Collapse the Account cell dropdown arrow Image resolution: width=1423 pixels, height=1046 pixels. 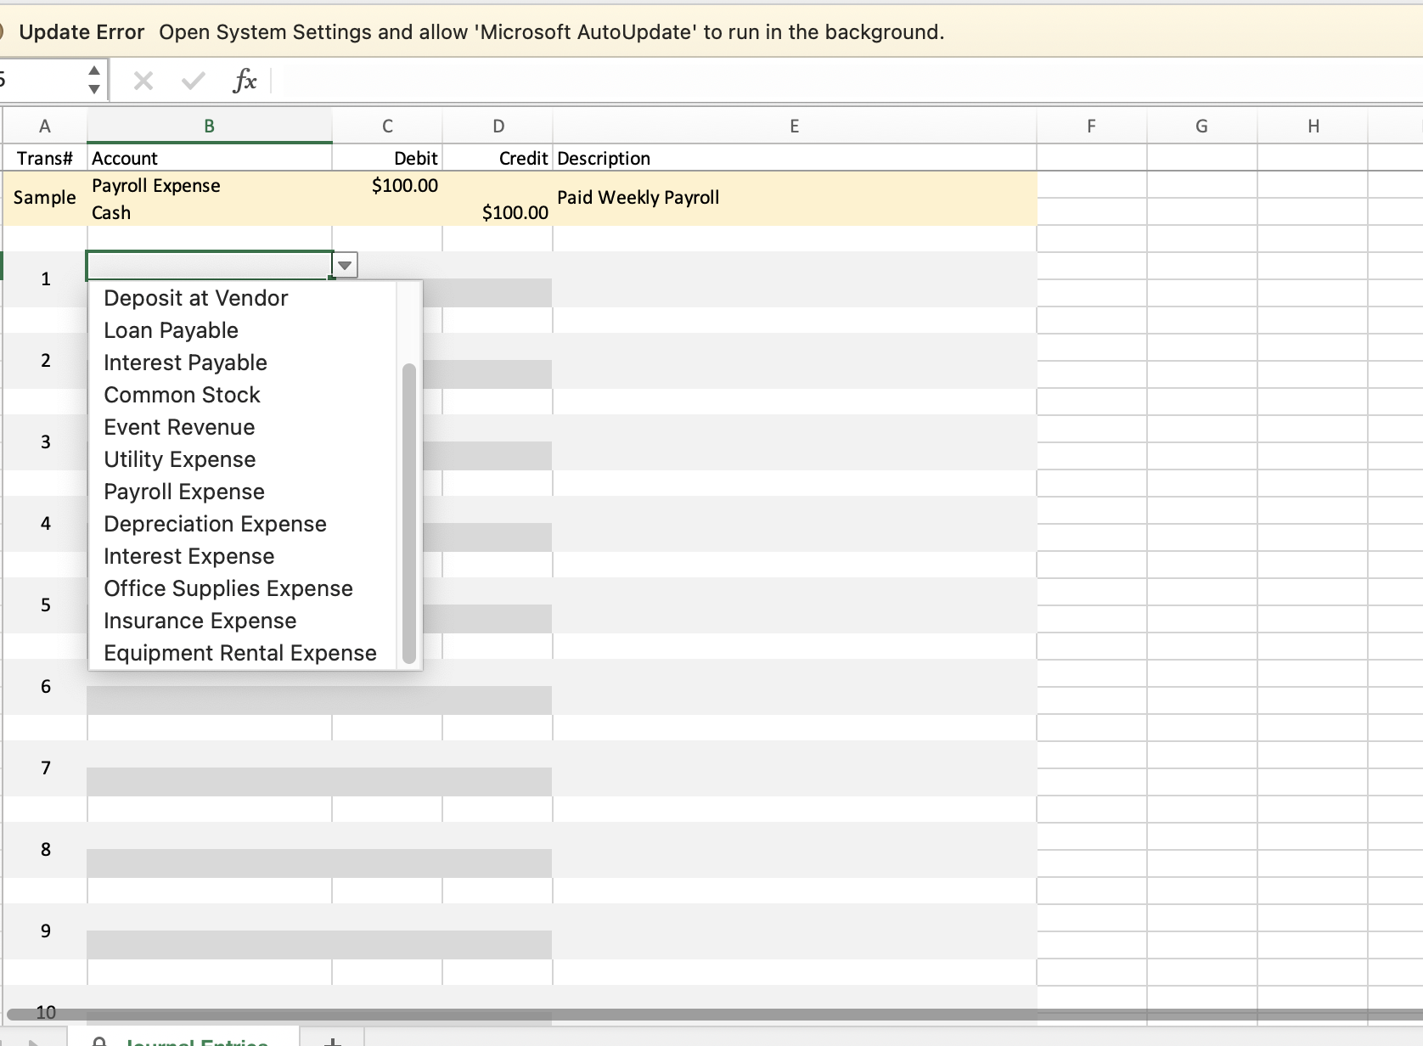[x=345, y=265]
